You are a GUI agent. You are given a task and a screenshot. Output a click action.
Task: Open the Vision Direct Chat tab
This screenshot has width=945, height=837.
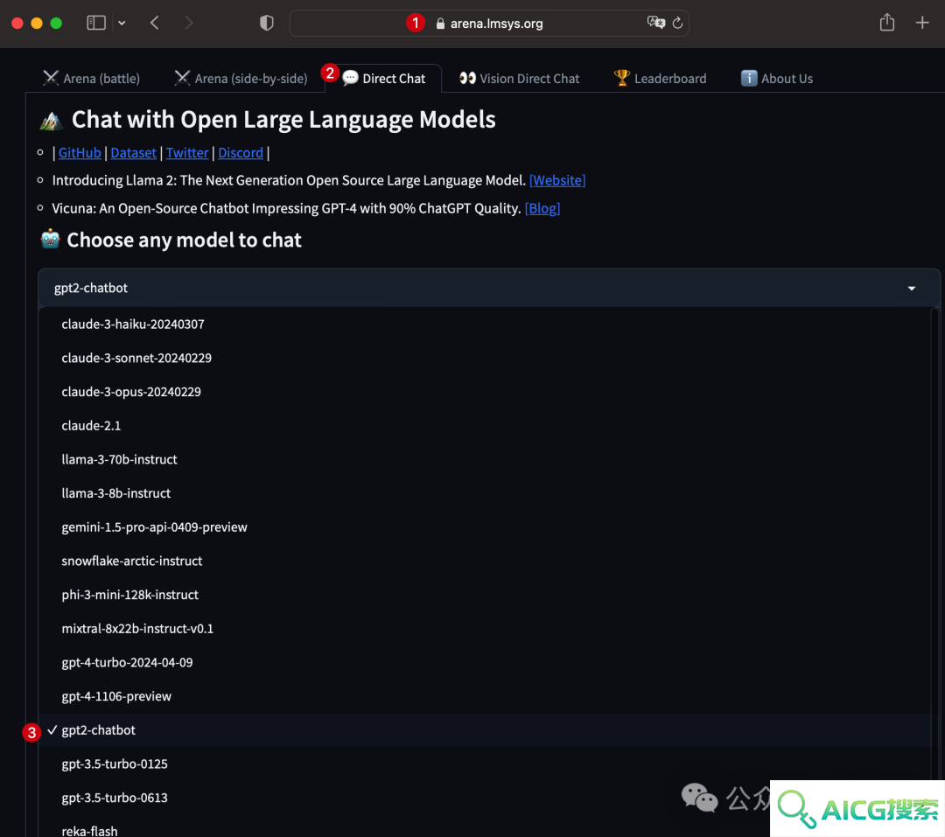pyautogui.click(x=519, y=79)
